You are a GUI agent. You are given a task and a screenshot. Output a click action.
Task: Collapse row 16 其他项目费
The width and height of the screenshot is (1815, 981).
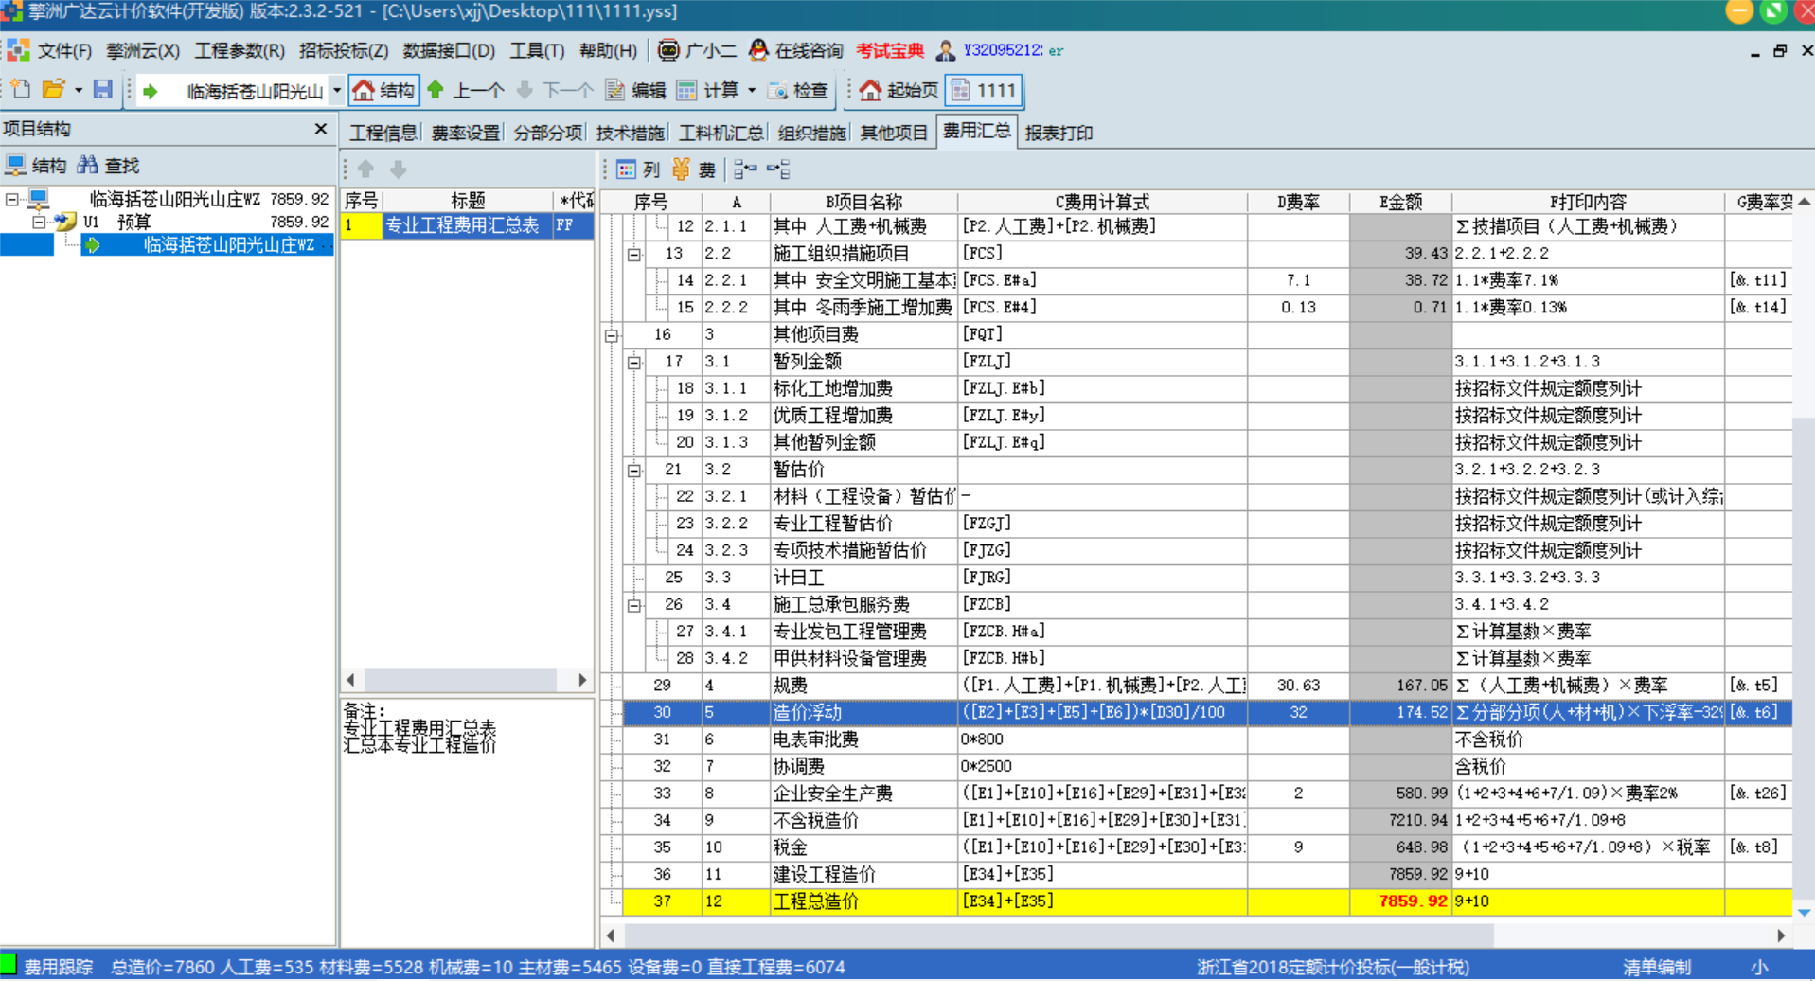[612, 335]
